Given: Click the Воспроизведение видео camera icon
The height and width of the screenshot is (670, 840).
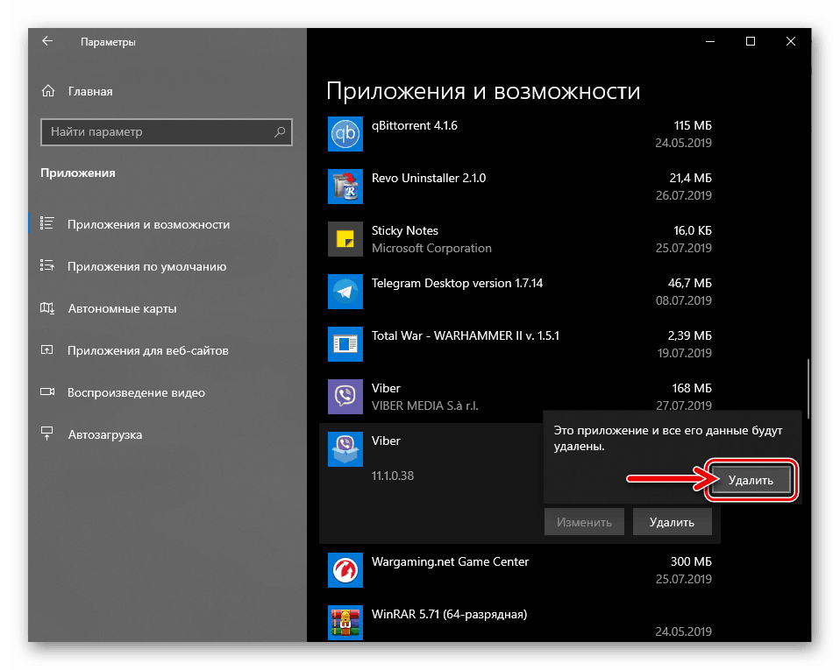Looking at the screenshot, I should (47, 391).
